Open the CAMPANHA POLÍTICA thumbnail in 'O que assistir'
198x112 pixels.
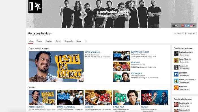(x=121, y=56)
